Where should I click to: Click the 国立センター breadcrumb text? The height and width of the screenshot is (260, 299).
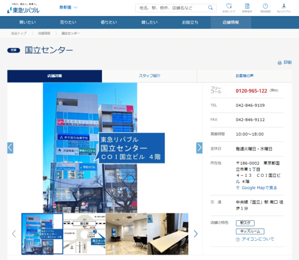(71, 33)
